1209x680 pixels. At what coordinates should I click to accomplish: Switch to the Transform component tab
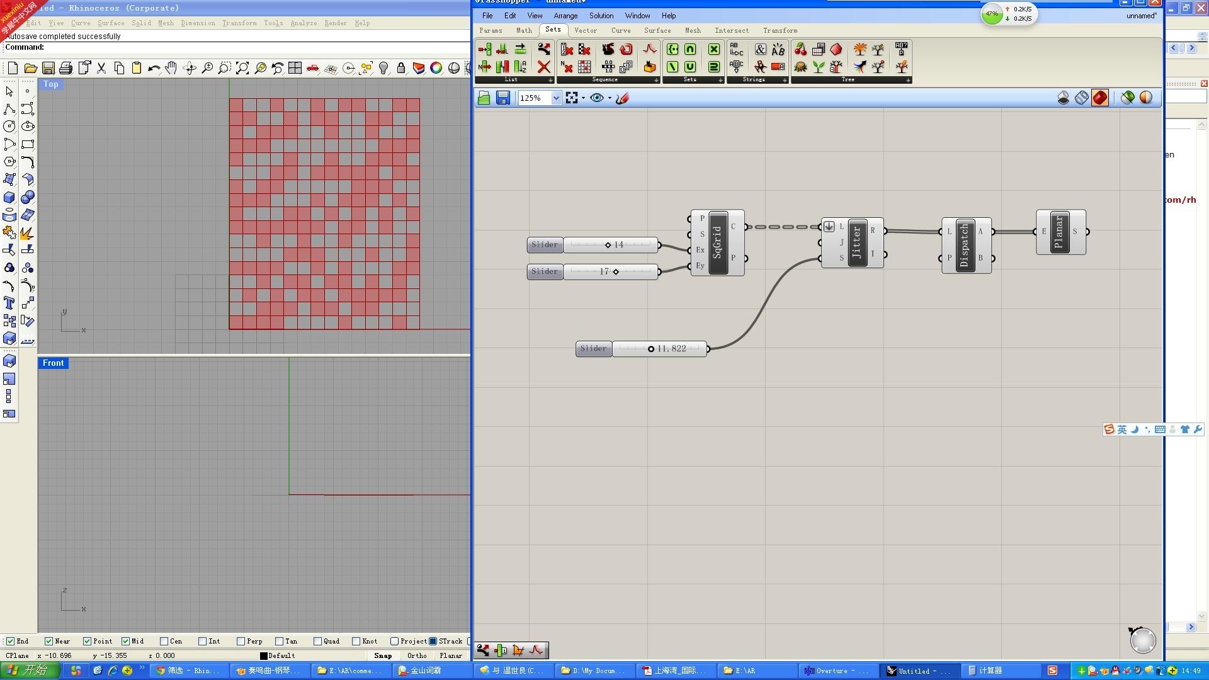coord(780,30)
